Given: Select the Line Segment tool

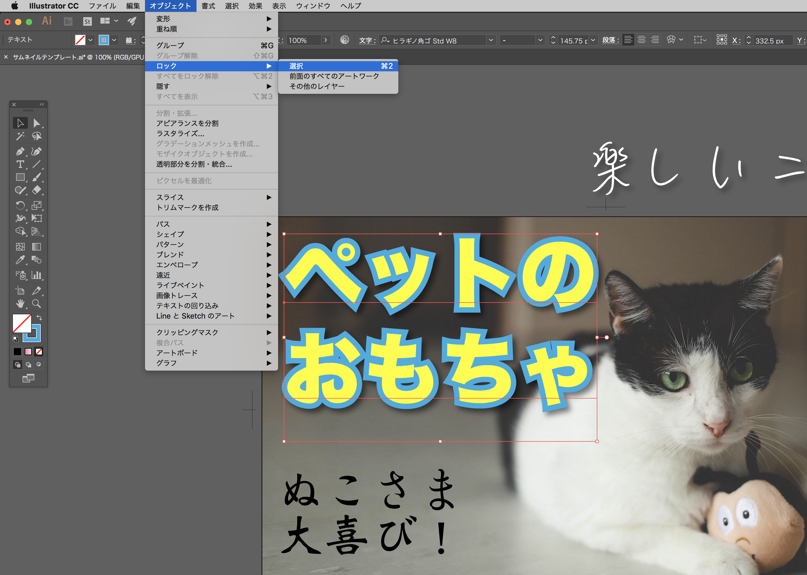Looking at the screenshot, I should coord(37,164).
